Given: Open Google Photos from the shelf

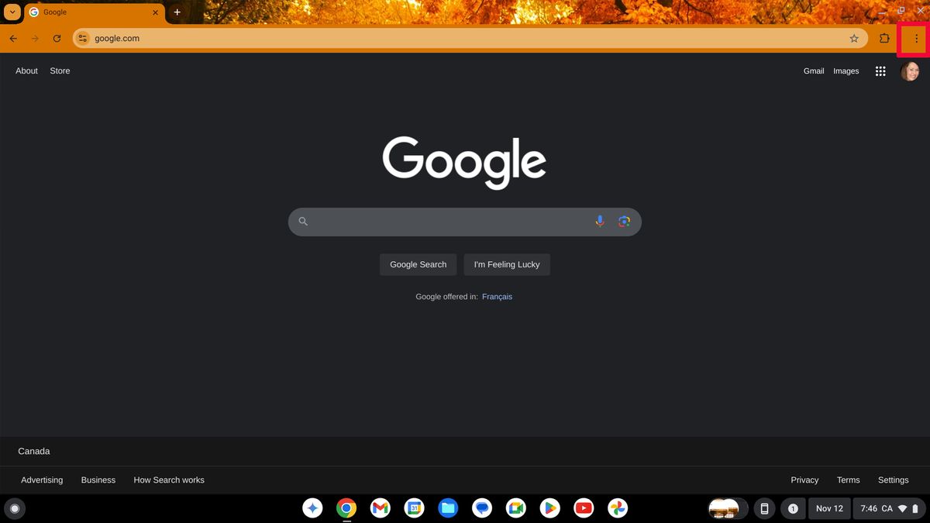Looking at the screenshot, I should pyautogui.click(x=617, y=508).
